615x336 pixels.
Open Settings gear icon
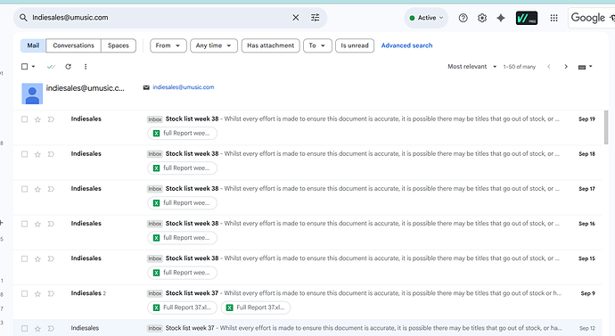tap(482, 18)
